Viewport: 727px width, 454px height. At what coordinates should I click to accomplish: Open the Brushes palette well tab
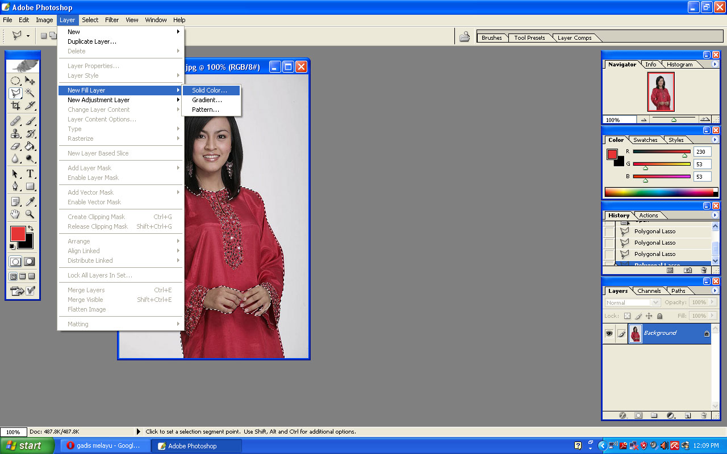coord(492,38)
